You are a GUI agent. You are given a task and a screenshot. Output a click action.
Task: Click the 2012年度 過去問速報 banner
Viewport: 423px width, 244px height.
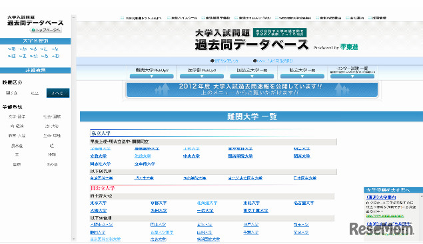(252, 90)
